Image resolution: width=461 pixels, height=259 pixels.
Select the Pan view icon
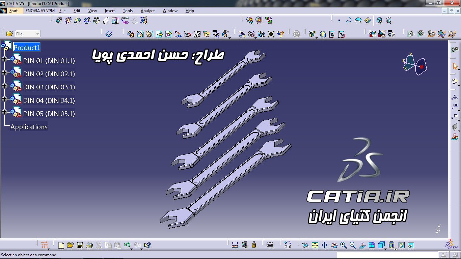(x=324, y=245)
